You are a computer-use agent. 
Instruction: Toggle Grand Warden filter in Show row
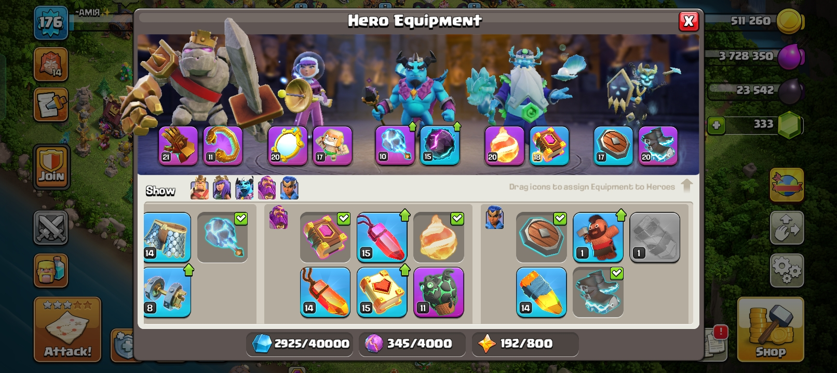click(267, 188)
